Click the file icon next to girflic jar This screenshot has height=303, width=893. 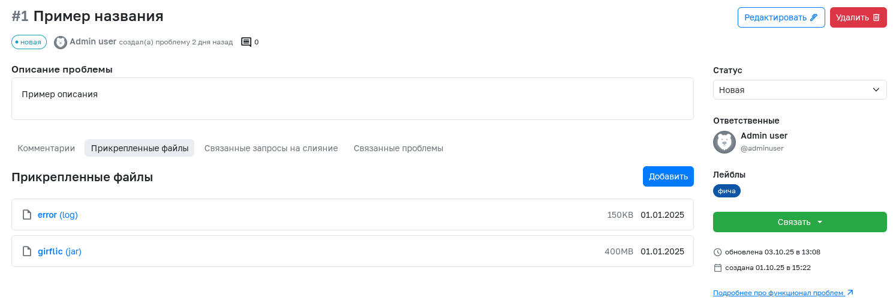(x=26, y=251)
